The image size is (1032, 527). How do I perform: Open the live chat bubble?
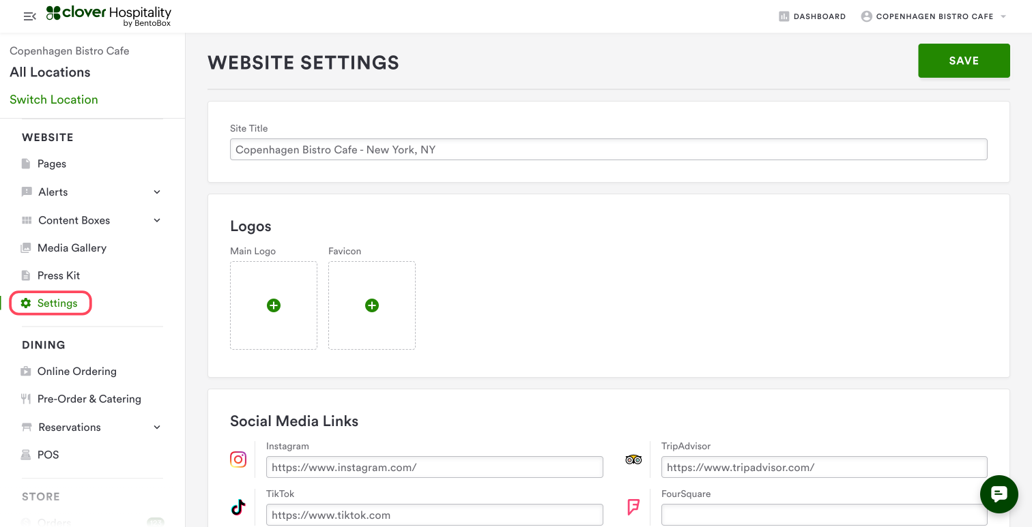click(x=999, y=494)
